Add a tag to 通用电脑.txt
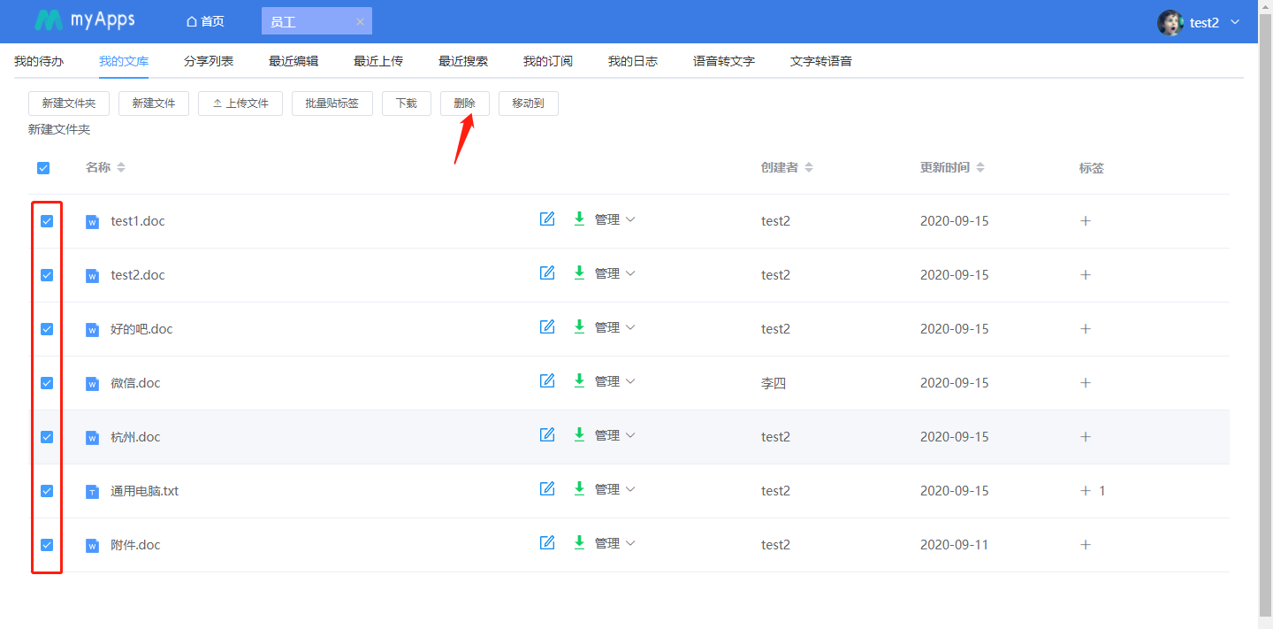The width and height of the screenshot is (1273, 629). pyautogui.click(x=1086, y=491)
